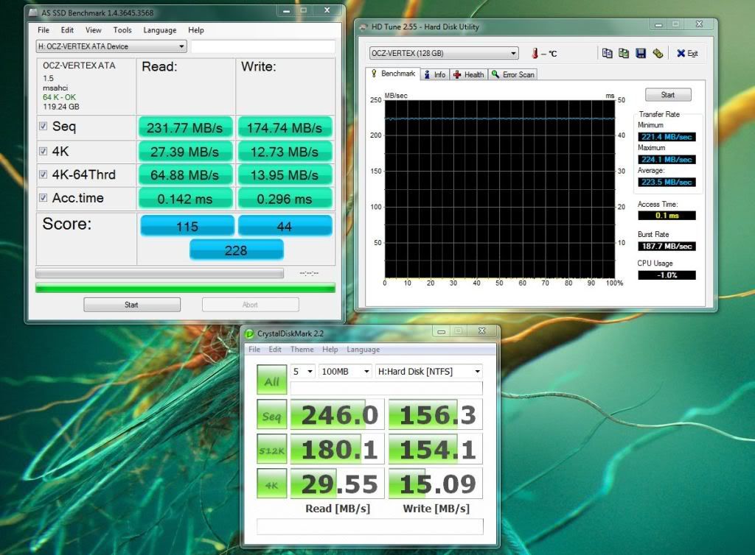This screenshot has width=755, height=555.
Task: Open CrystalDiskMark test count dropdown showing 5
Action: [302, 372]
